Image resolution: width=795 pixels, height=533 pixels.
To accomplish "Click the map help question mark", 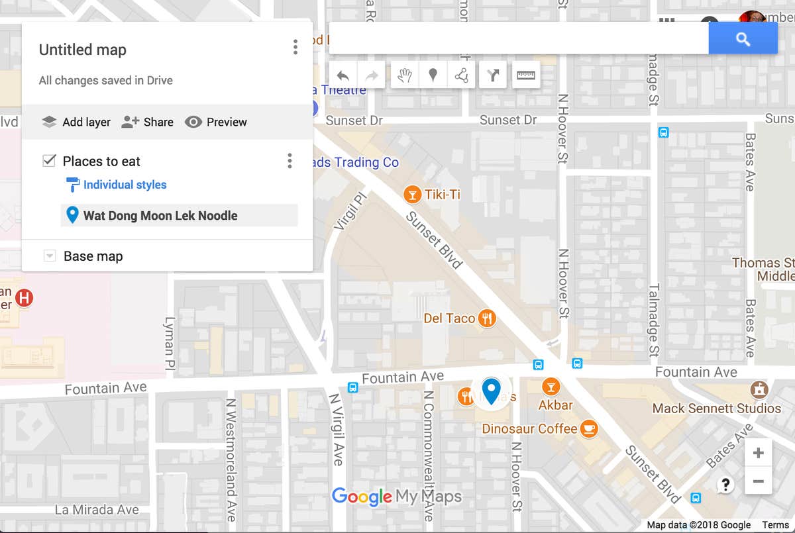I will coord(725,485).
